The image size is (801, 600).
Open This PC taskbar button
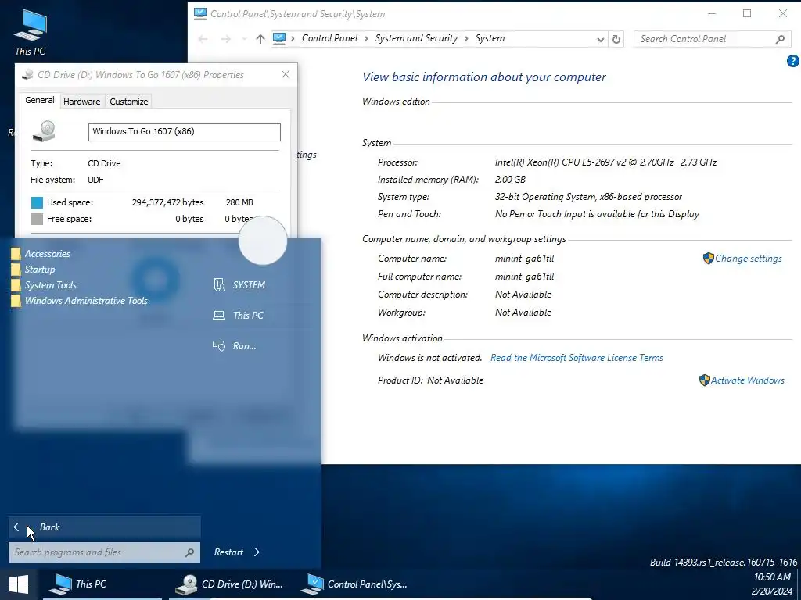[x=102, y=584]
